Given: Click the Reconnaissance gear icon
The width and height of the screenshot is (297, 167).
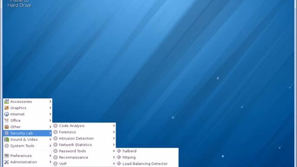Looking at the screenshot, I should [55, 157].
